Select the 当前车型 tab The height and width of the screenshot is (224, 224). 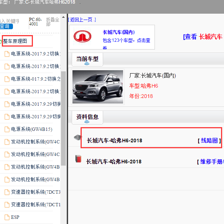[87, 60]
